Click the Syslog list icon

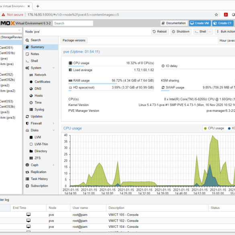point(31,110)
